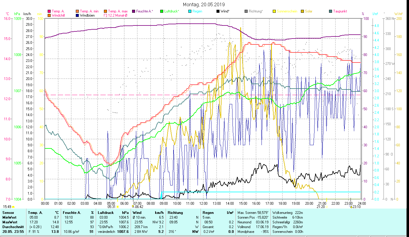Viewport: 409px width, 237px height.
Task: Click the 12:00 time axis label
Action: [203, 203]
